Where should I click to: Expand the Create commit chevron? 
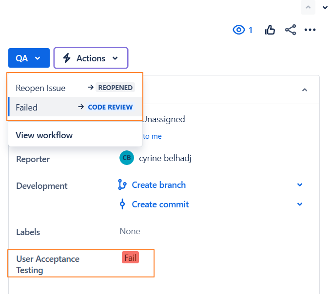(300, 204)
